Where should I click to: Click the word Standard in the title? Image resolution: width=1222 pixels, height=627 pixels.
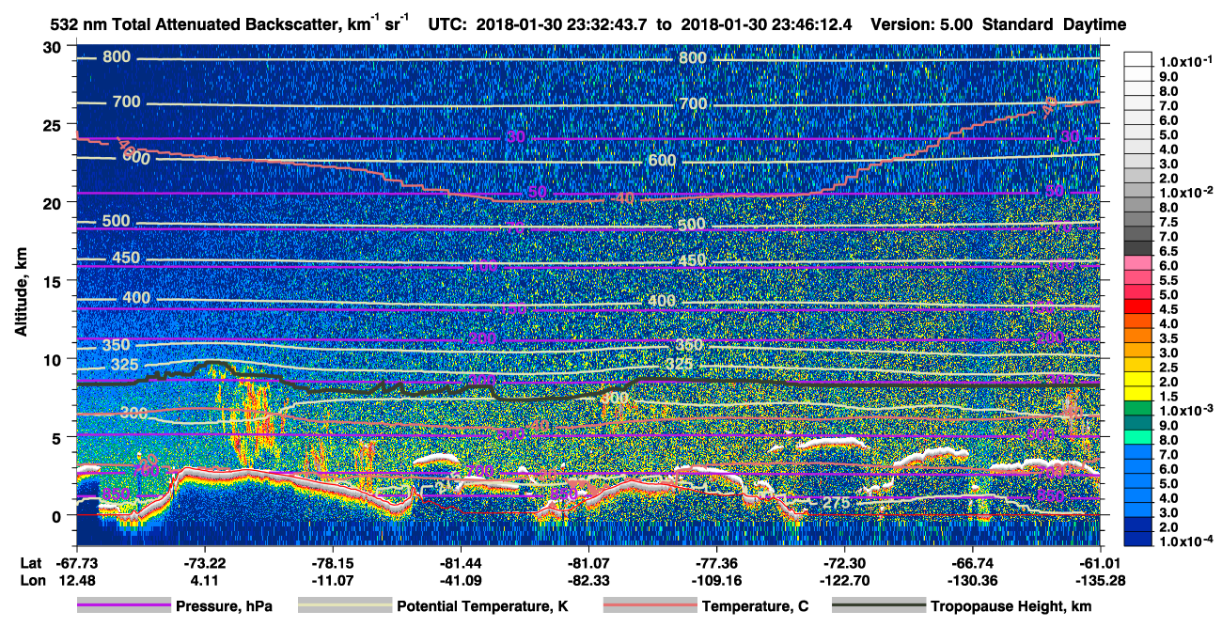coord(1017,24)
